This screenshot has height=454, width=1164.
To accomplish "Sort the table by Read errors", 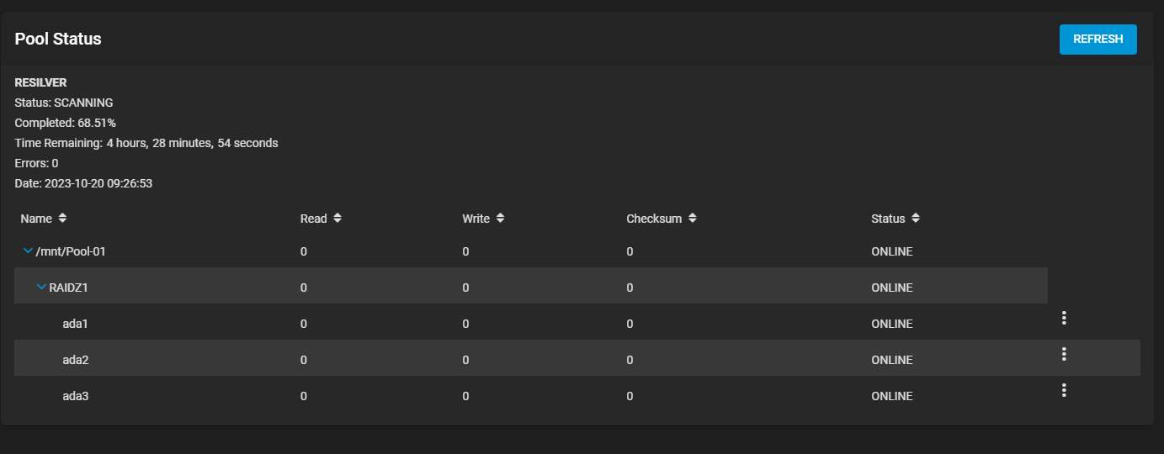I will pos(338,219).
